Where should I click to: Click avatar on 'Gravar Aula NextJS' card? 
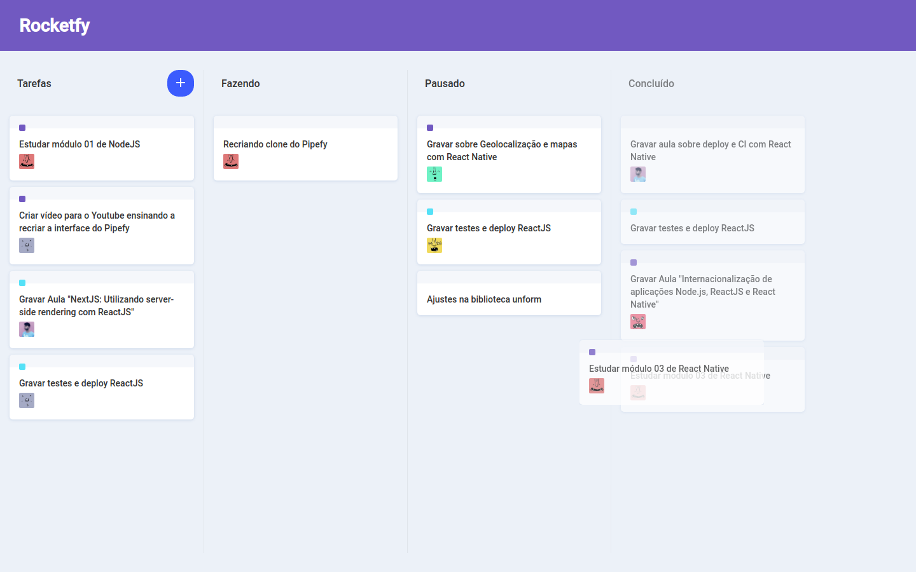coord(27,329)
